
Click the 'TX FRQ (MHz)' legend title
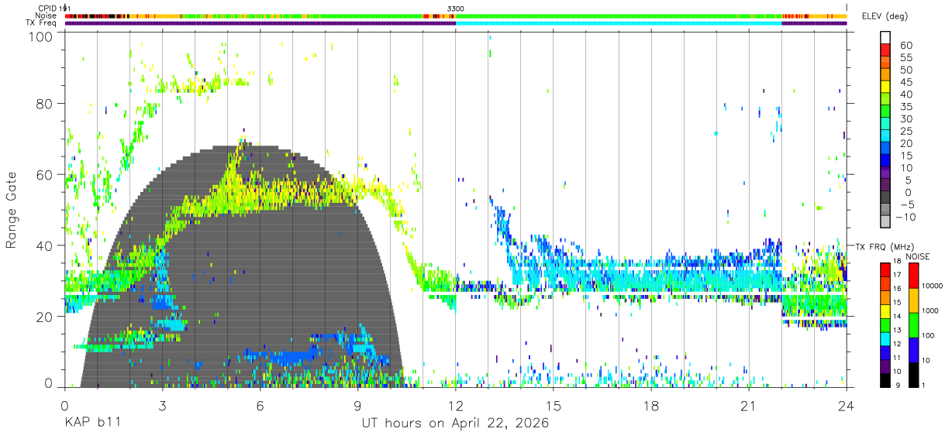pos(885,246)
